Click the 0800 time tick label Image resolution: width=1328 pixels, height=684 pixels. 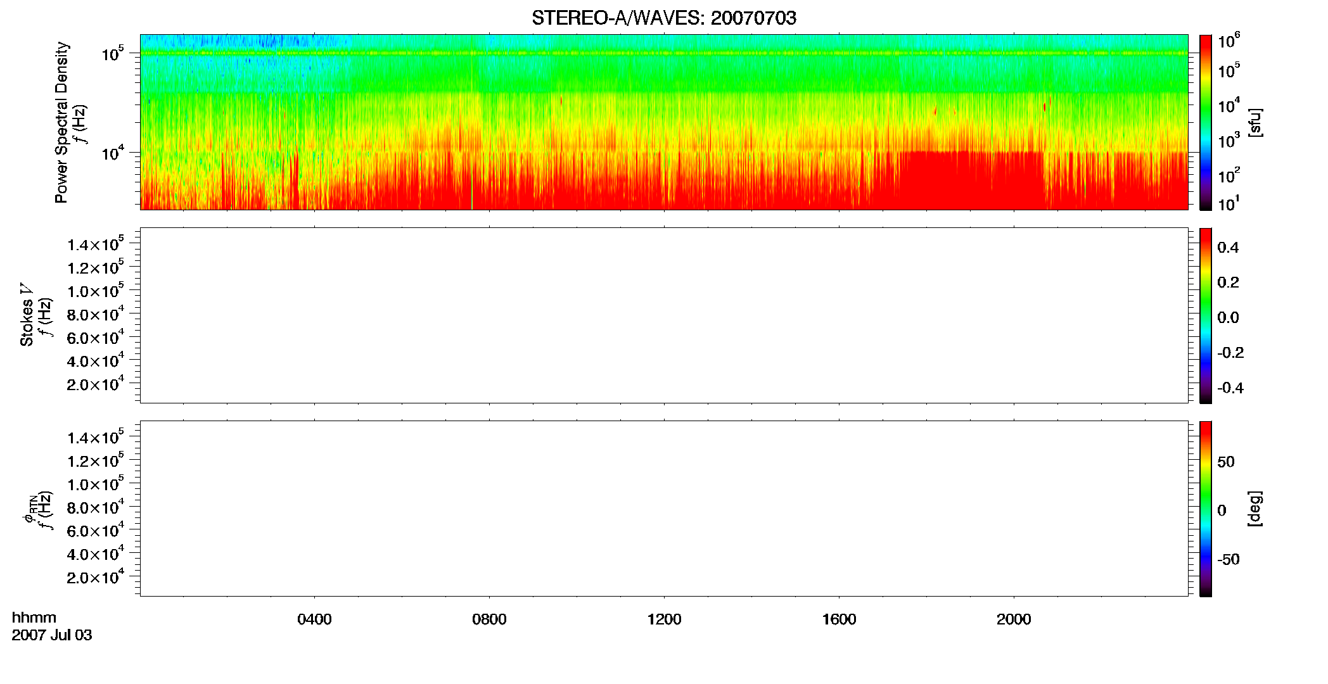point(489,619)
